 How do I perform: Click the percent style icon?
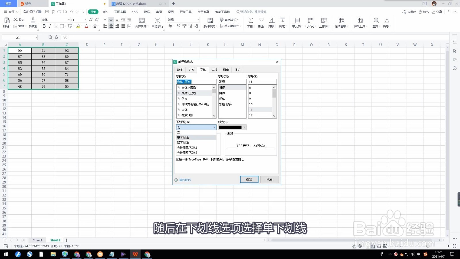pos(179,26)
